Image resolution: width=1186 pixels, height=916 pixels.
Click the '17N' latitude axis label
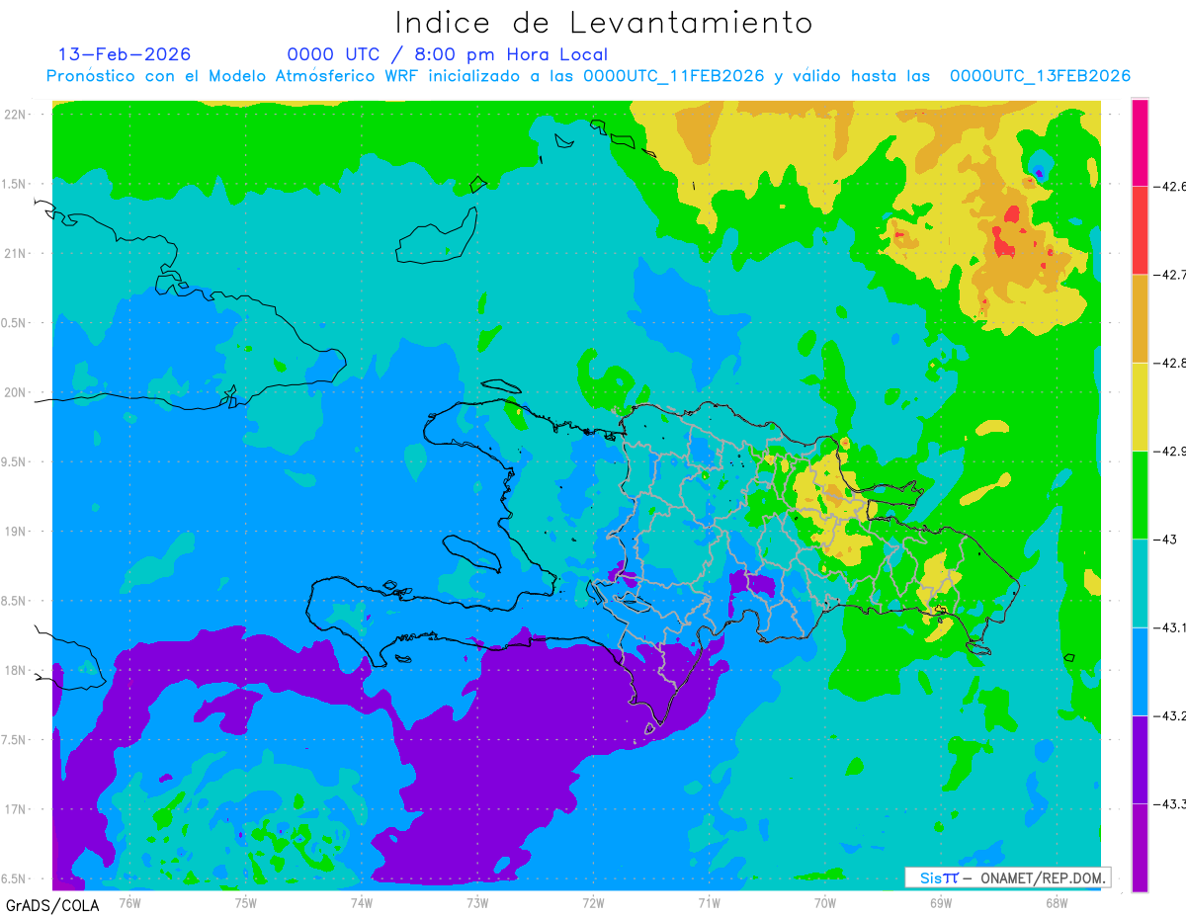coord(14,809)
